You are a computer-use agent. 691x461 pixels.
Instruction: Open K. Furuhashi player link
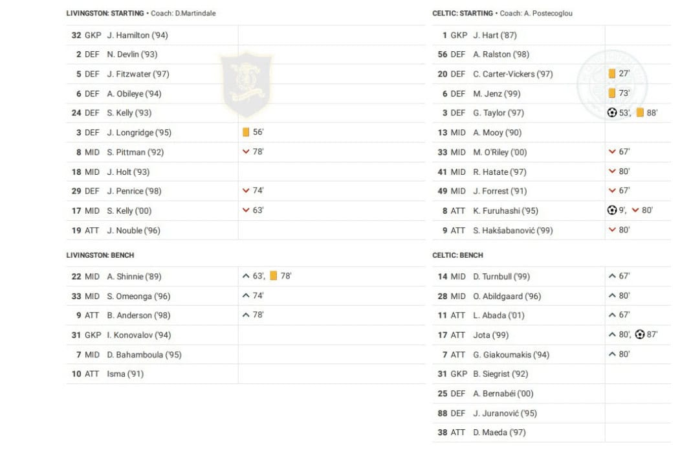505,210
